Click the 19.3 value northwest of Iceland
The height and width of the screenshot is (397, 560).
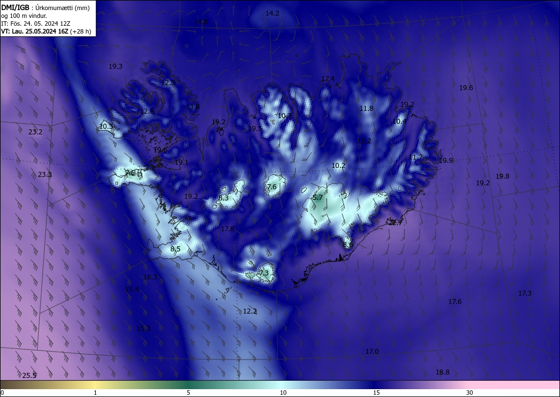coord(115,67)
